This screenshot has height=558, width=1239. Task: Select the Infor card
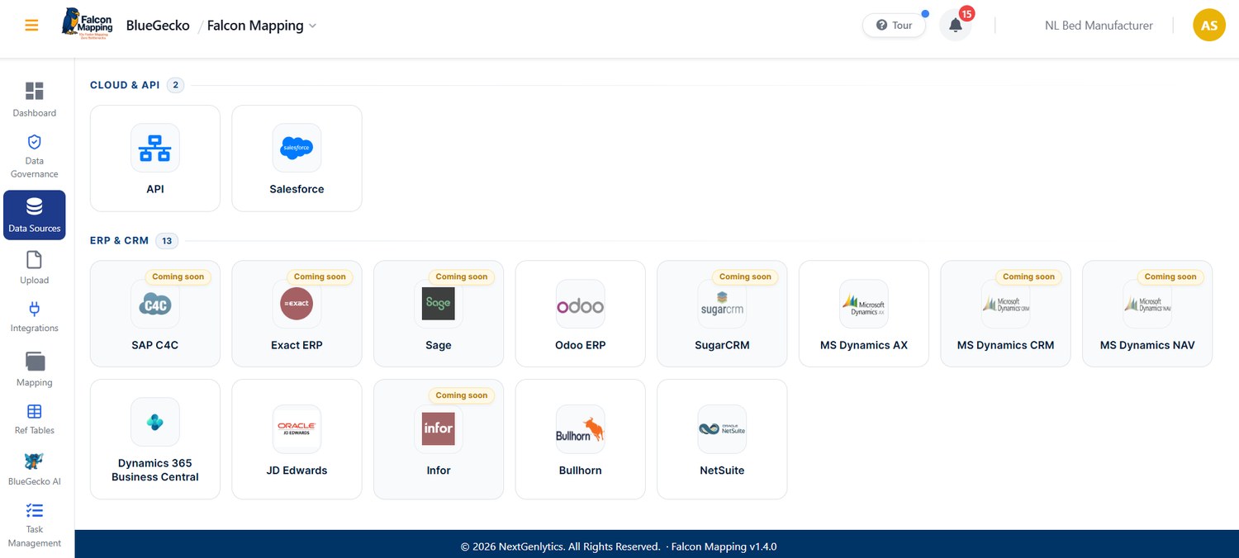point(439,439)
